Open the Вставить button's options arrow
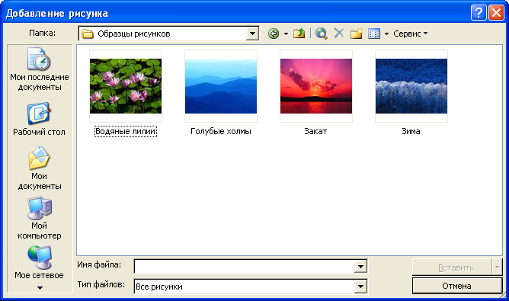The image size is (509, 301). click(497, 267)
